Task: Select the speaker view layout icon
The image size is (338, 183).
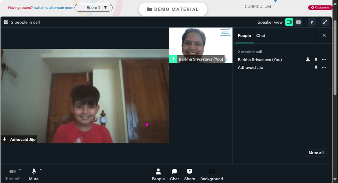Action: pyautogui.click(x=289, y=22)
